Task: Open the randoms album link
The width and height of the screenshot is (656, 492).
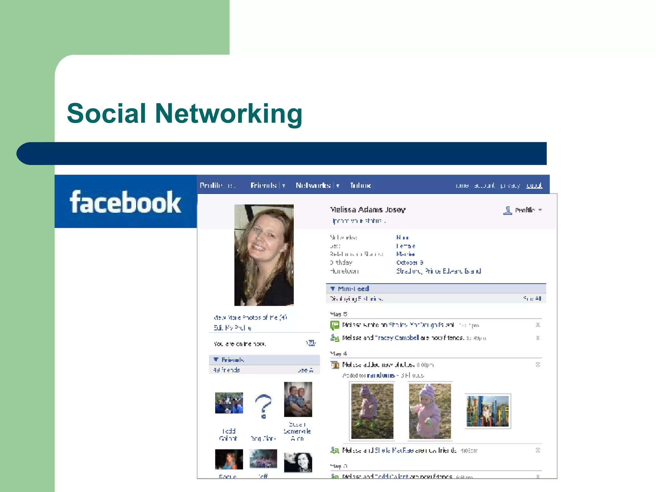Action: [x=381, y=375]
